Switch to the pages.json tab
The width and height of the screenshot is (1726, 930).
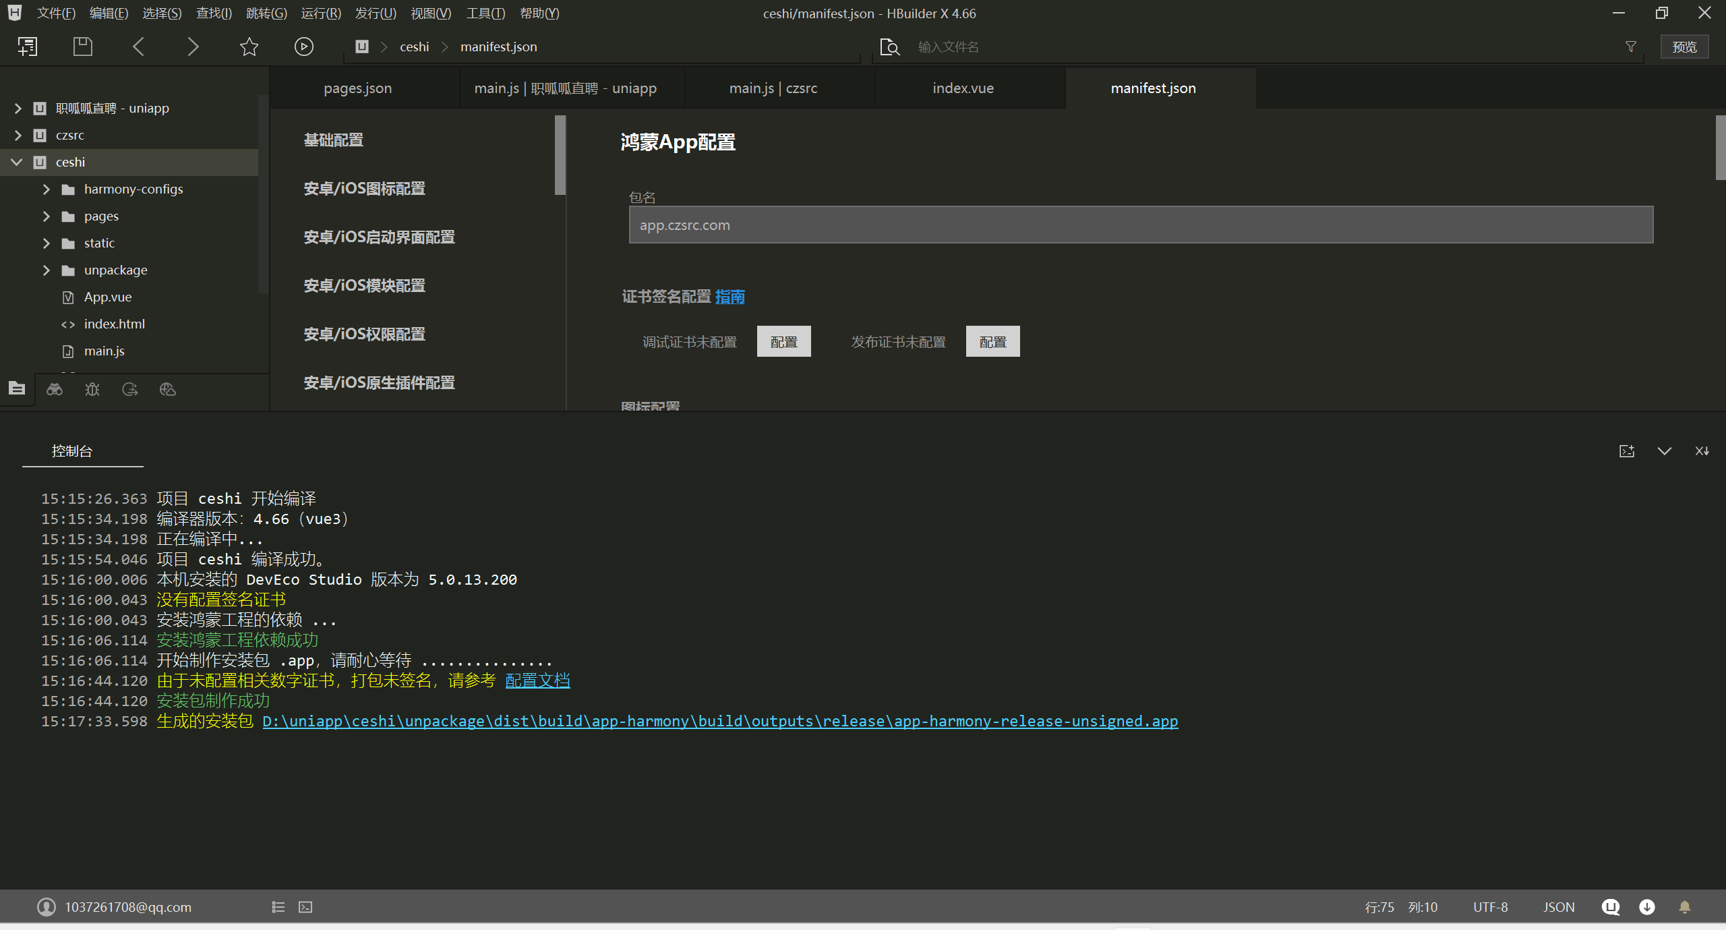357,88
